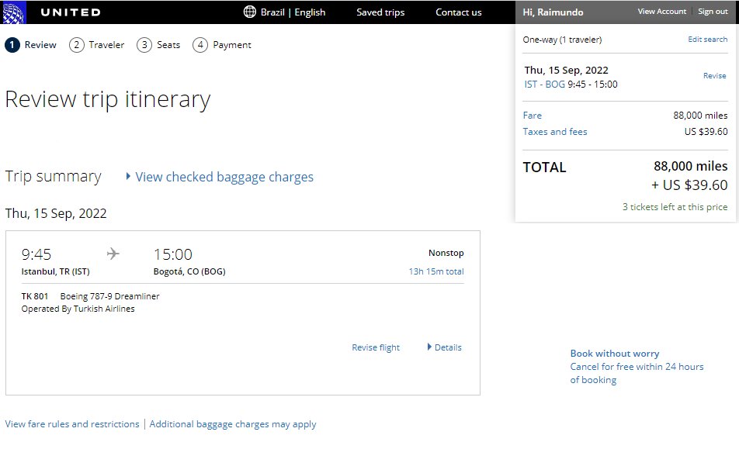The width and height of the screenshot is (739, 449).
Task: Open the Saved trips menu
Action: tap(380, 12)
